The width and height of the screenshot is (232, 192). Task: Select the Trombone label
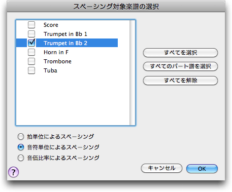(x=57, y=61)
